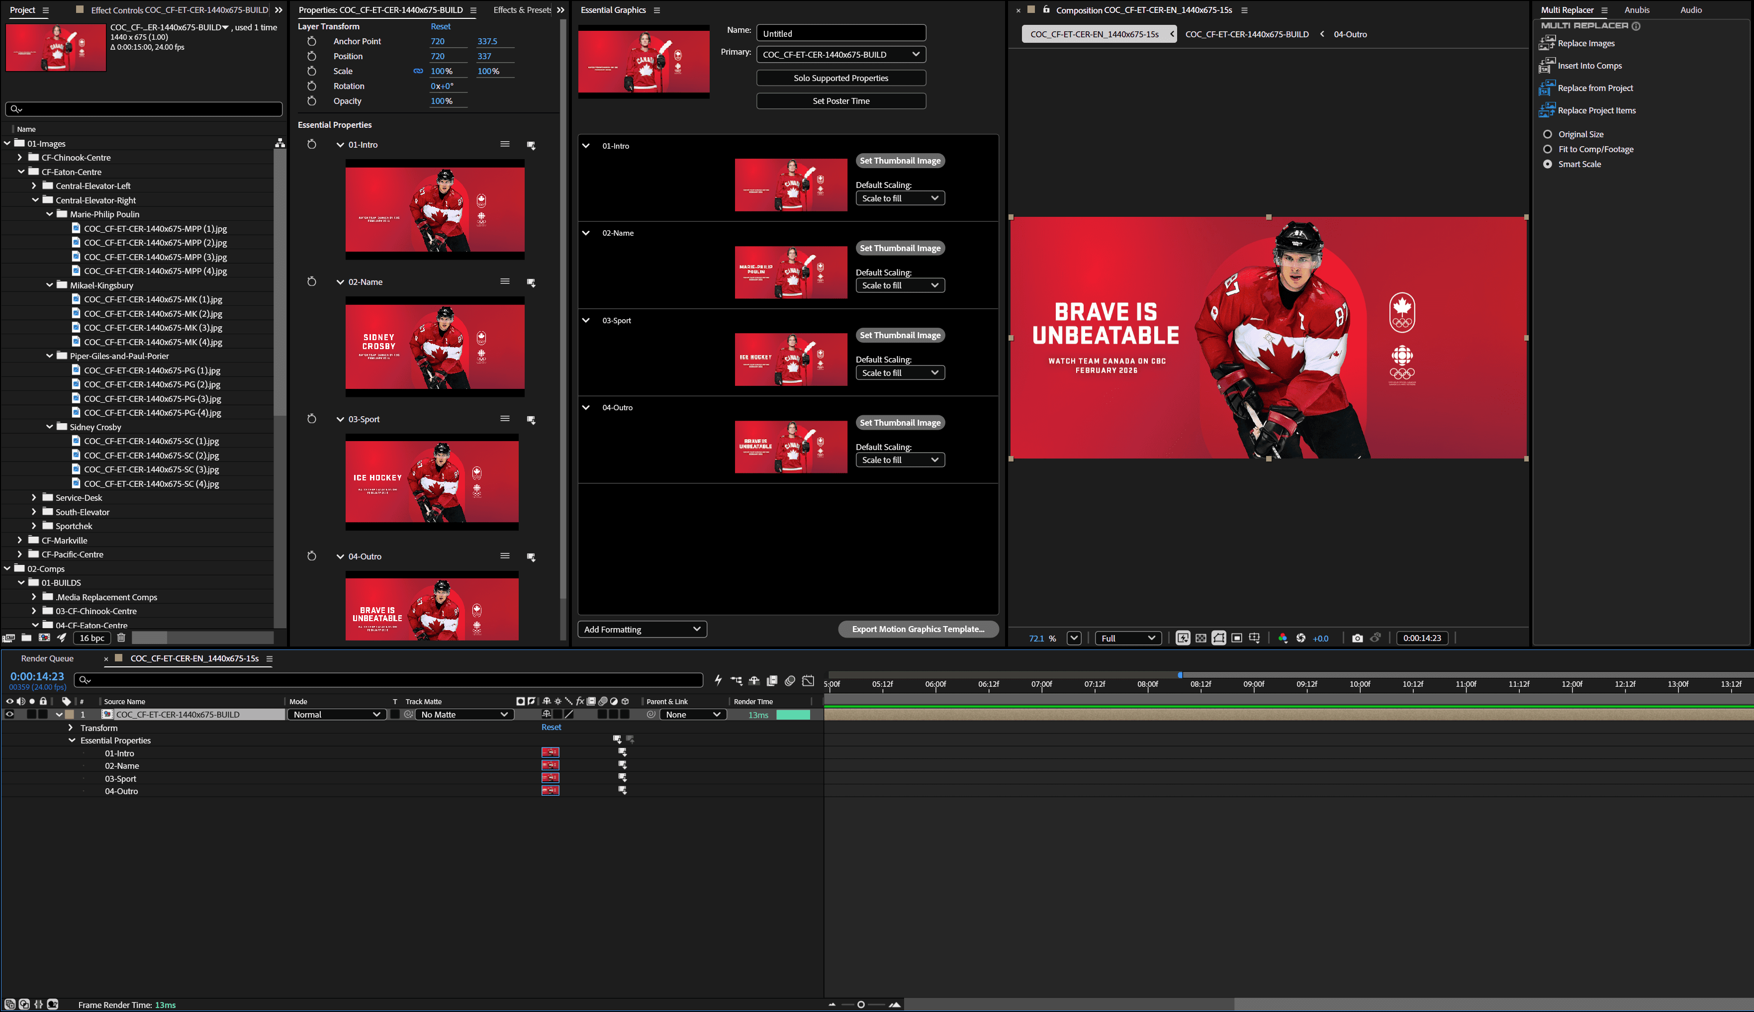Switch to the Render Queue tab
Image resolution: width=1754 pixels, height=1012 pixels.
tap(47, 658)
